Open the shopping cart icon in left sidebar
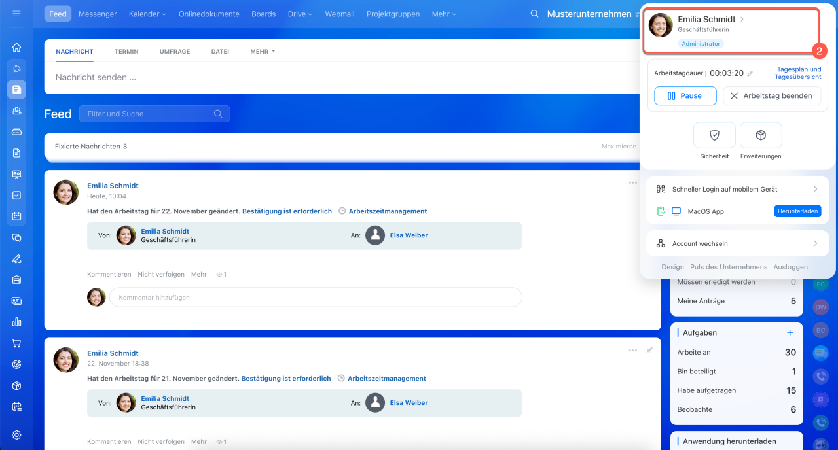838x450 pixels. [x=16, y=343]
